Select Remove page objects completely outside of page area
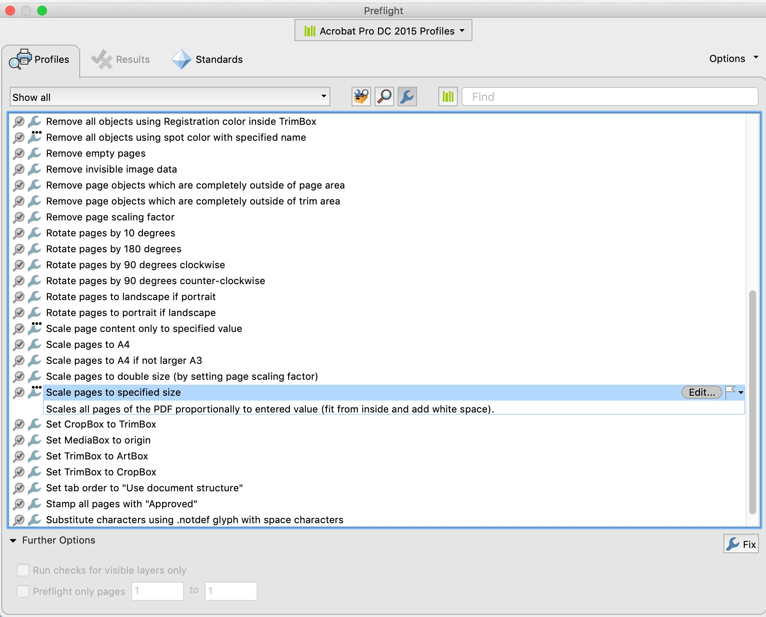Viewport: 766px width, 617px height. [195, 185]
